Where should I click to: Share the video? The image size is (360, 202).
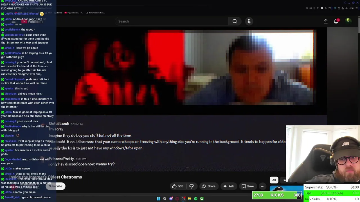(208, 186)
